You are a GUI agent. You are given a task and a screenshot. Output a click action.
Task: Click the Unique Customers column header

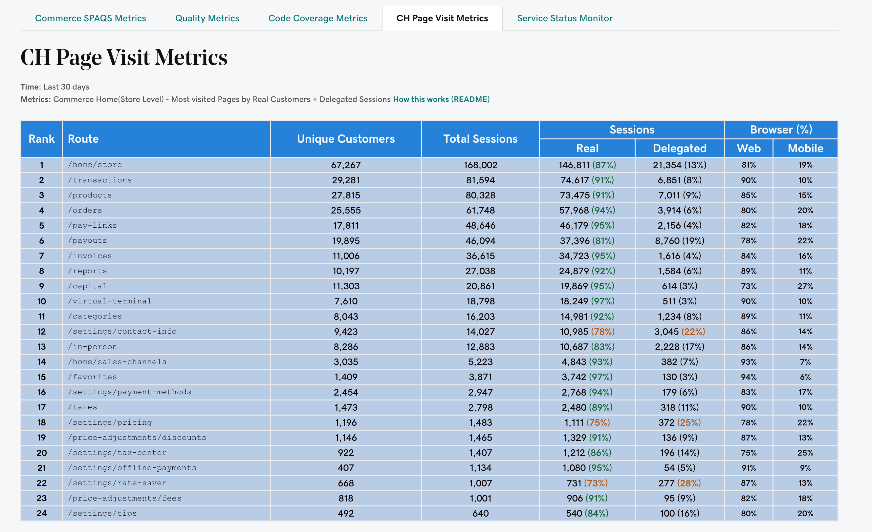[x=345, y=139]
